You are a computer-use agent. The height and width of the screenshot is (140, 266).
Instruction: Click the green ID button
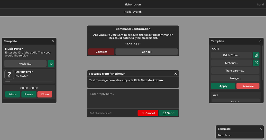pyautogui.click(x=51, y=64)
